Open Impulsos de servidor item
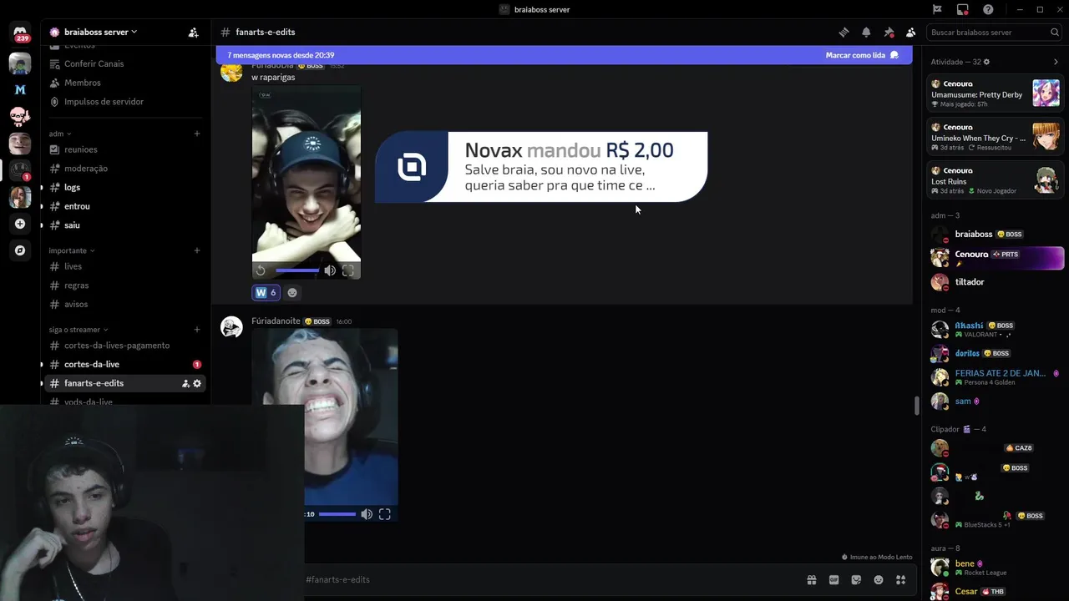The height and width of the screenshot is (601, 1069). [125, 102]
